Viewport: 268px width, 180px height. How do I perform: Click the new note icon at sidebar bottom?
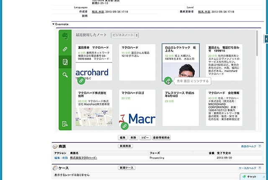(x=65, y=124)
